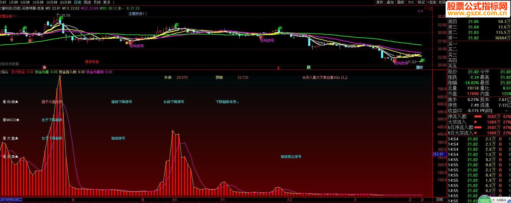Click the 看均线★ label
511x203 pixels.
pyautogui.click(x=10, y=102)
